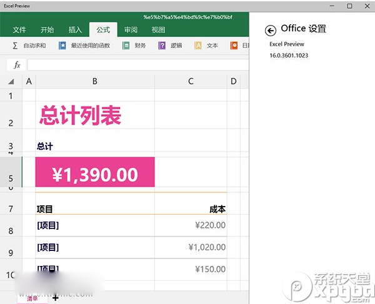Click the Excel Preview label in settings pane
Viewport: 375px width, 304px height.
[287, 44]
